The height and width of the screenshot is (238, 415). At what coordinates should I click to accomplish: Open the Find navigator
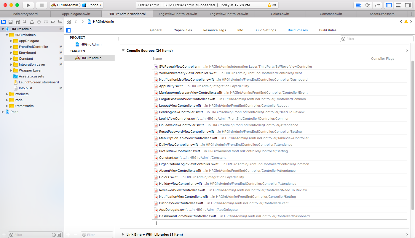click(25, 22)
